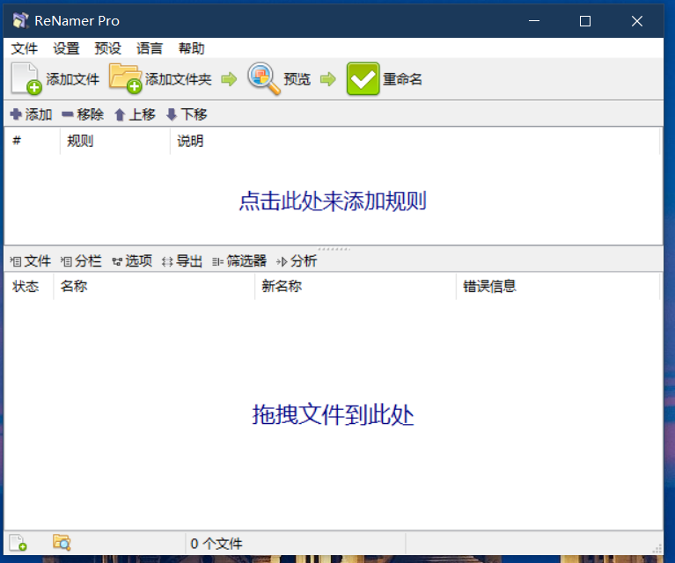Click the Add Files (添加文件) icon

coord(26,78)
